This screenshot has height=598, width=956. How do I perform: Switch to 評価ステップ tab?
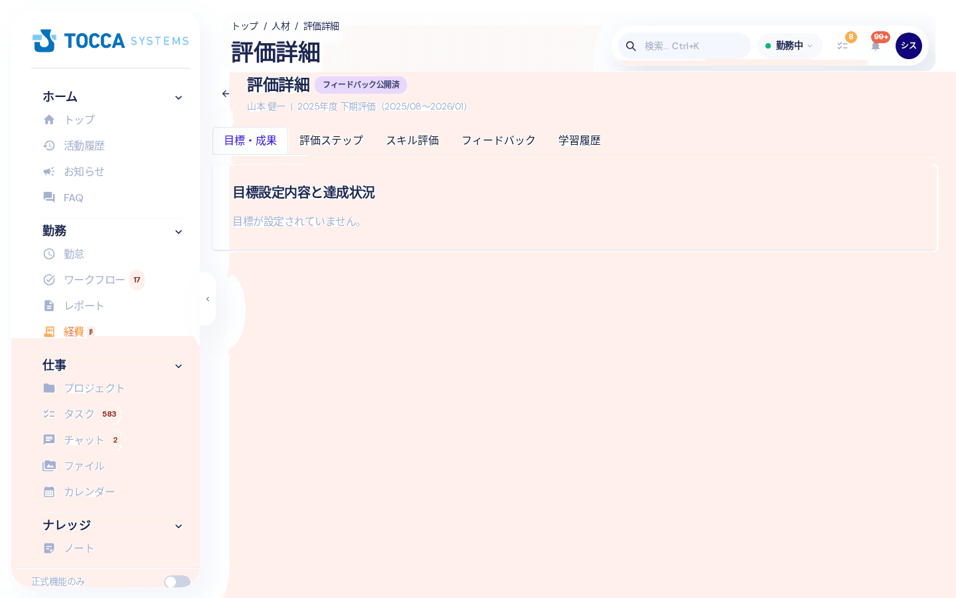(331, 141)
